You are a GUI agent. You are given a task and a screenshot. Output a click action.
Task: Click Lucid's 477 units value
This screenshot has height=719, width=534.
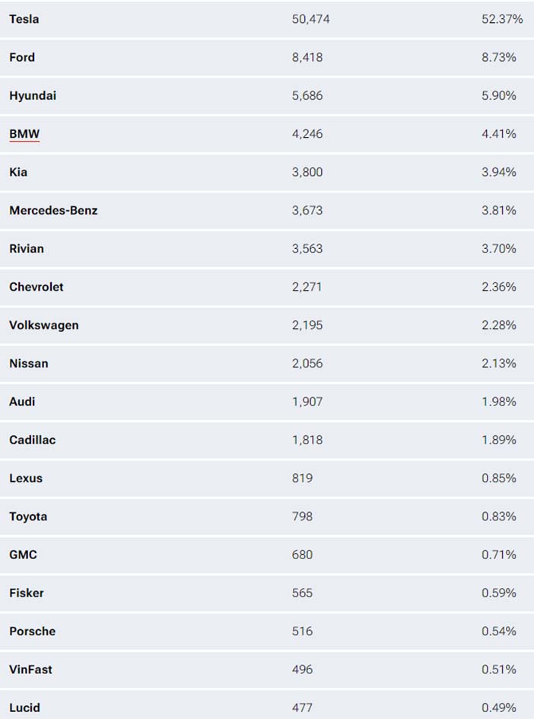[302, 708]
